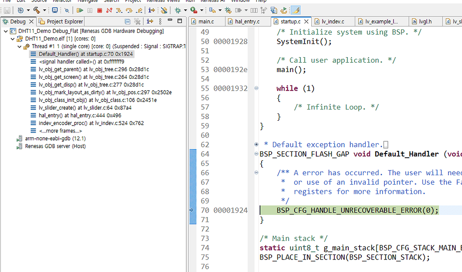This screenshot has width=462, height=272.
Task: Select lv_obj_mark_layout_as_dirty() stack frame
Action: point(105,92)
